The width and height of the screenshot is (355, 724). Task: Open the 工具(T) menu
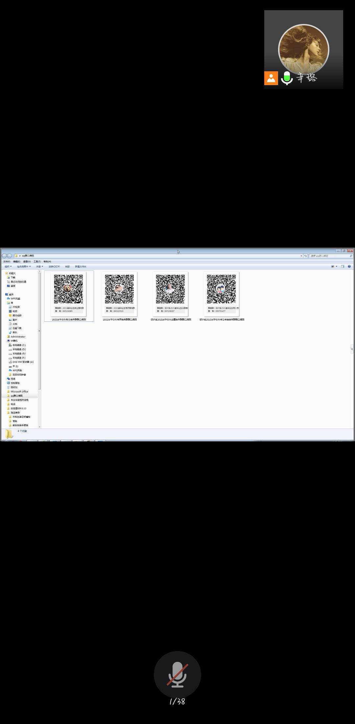pos(37,262)
